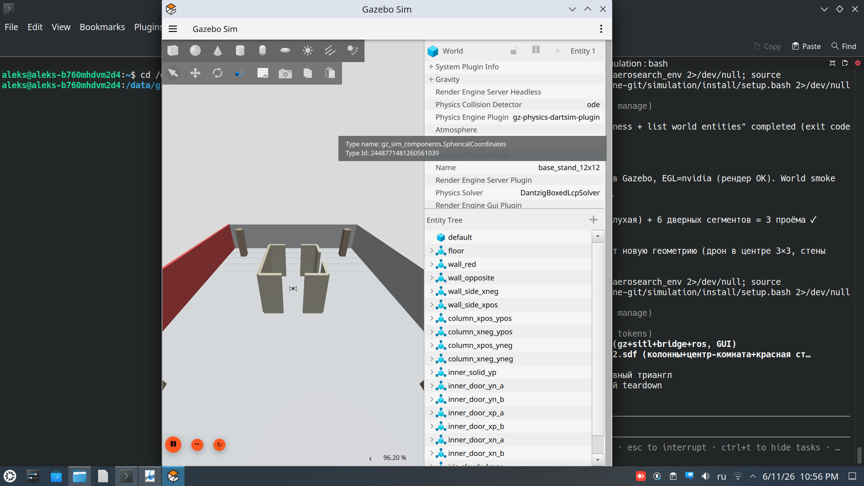Click the Find button
Image resolution: width=864 pixels, height=486 pixels.
point(844,46)
